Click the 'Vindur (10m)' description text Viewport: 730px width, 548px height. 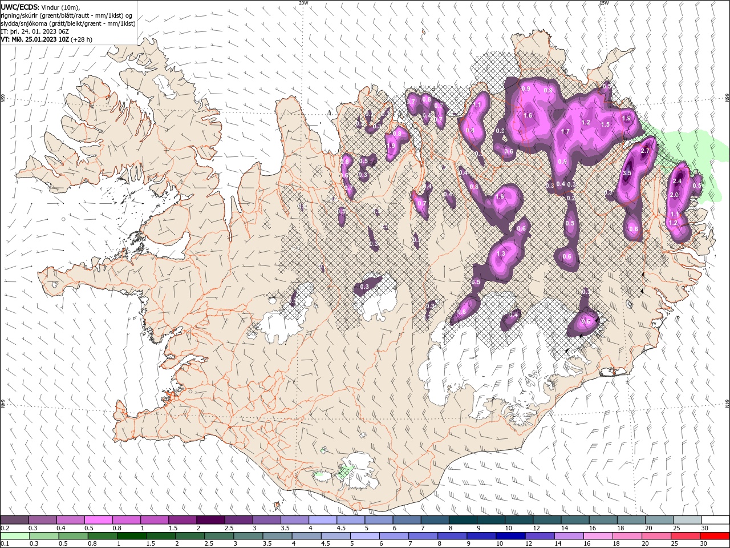tap(61, 7)
